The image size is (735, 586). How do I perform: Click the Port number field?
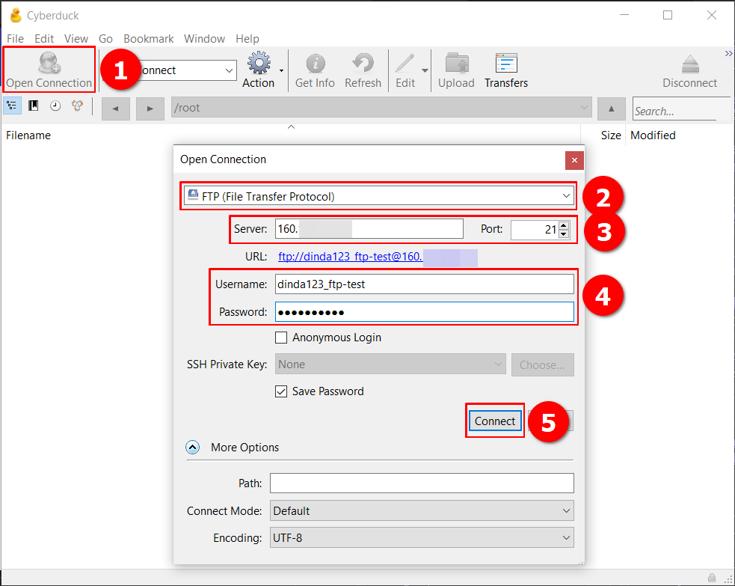click(535, 230)
